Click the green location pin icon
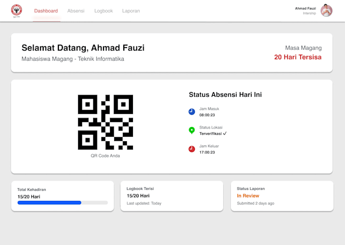The width and height of the screenshot is (345, 245). point(192,131)
